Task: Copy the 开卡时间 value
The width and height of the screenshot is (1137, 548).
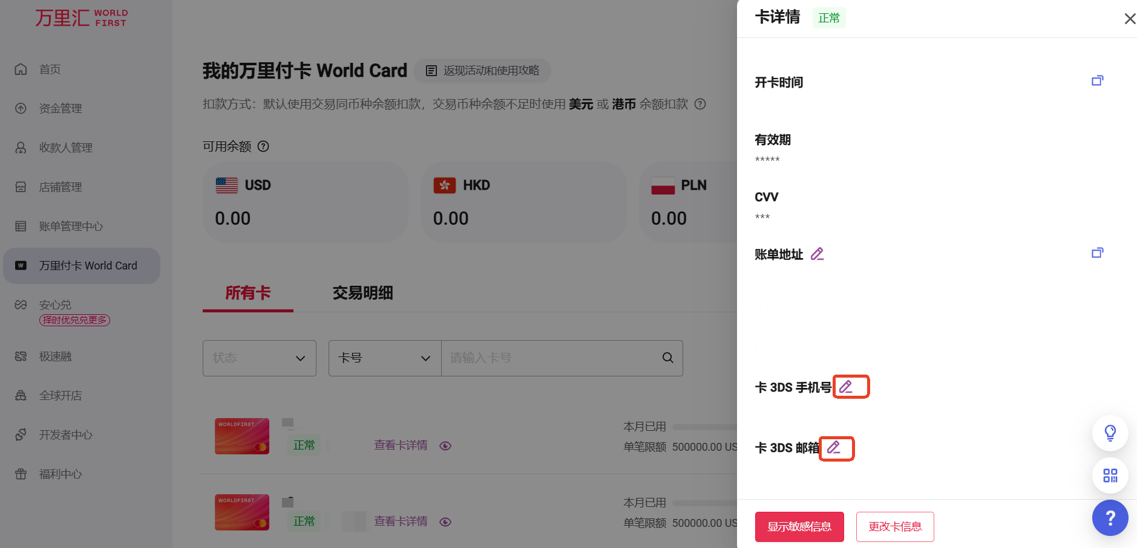Action: 1097,81
